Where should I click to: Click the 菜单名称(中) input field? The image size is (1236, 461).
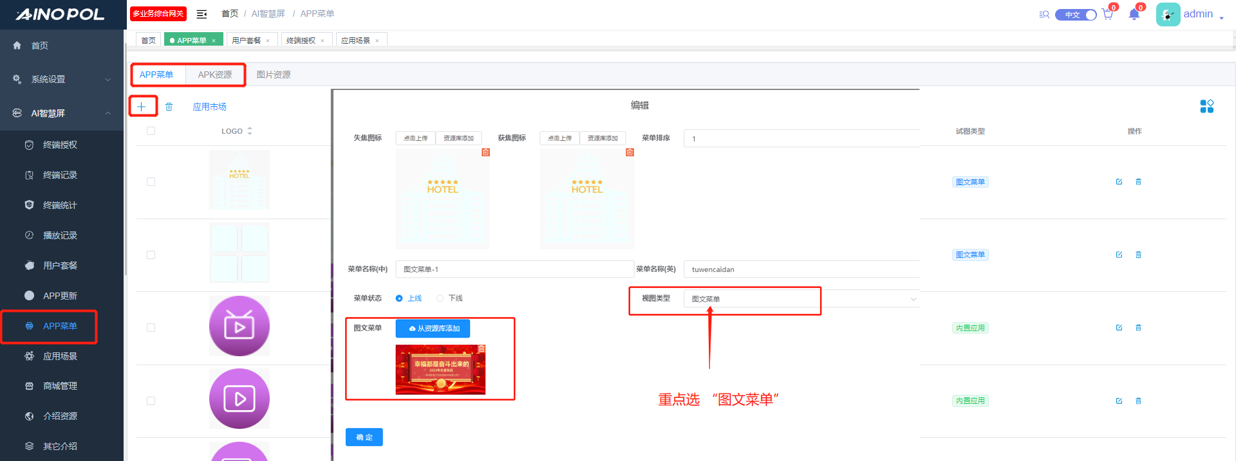514,269
